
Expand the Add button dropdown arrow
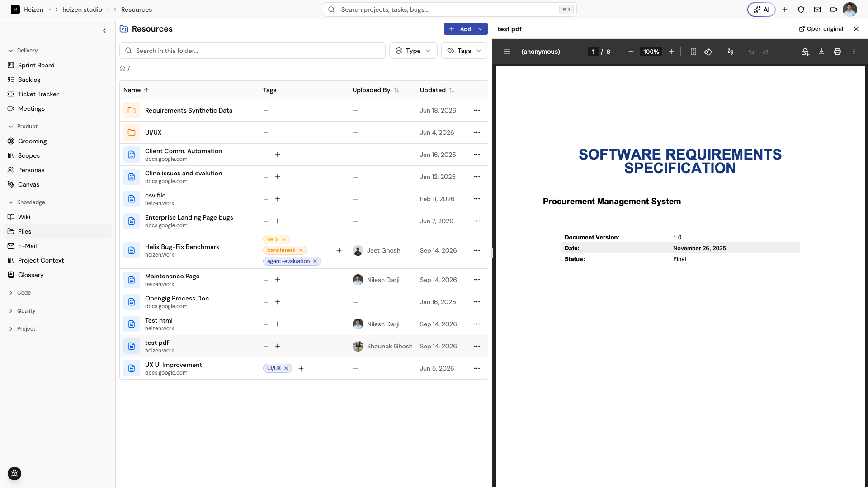click(x=480, y=29)
